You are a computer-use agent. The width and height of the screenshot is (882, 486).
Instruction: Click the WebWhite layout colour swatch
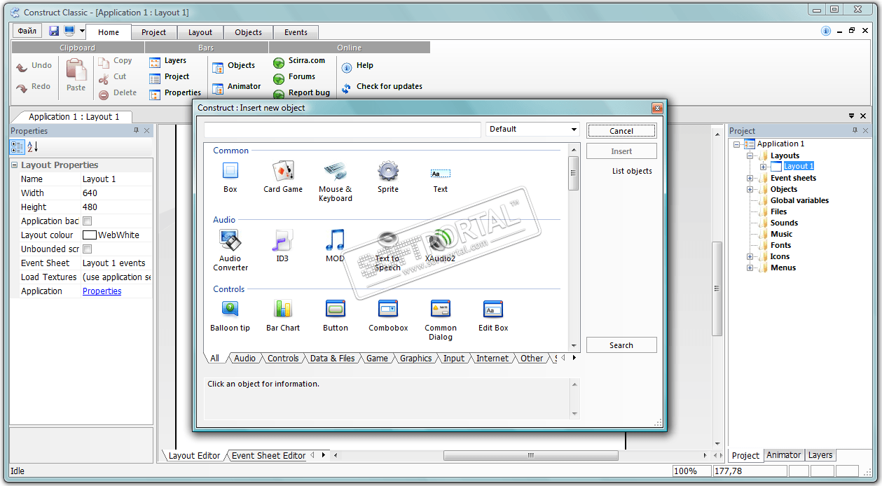click(x=90, y=235)
